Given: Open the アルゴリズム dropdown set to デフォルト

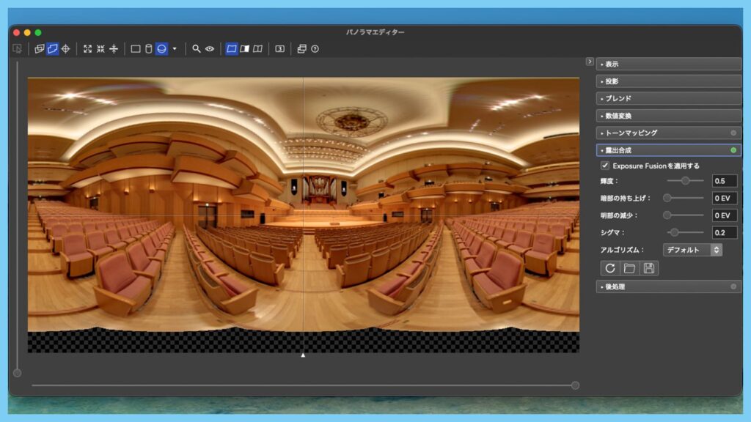Looking at the screenshot, I should (692, 250).
